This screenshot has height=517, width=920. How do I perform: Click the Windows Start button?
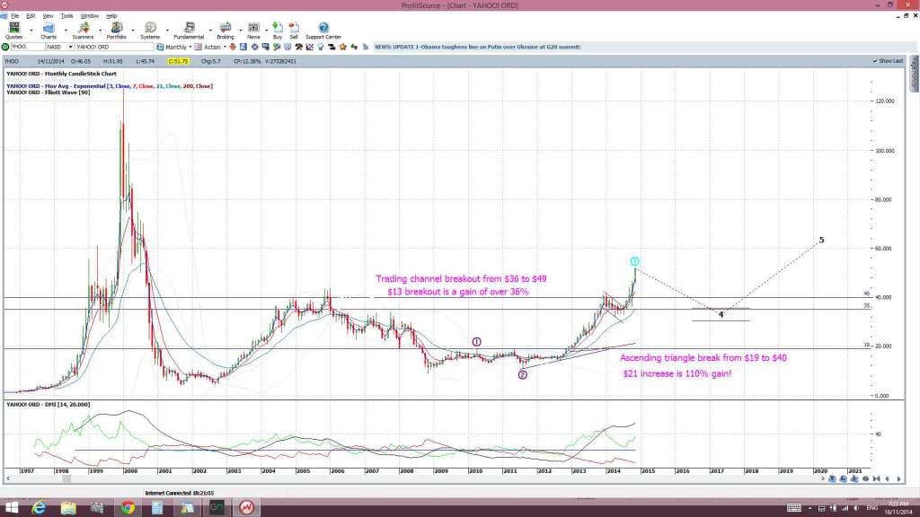pos(11,508)
